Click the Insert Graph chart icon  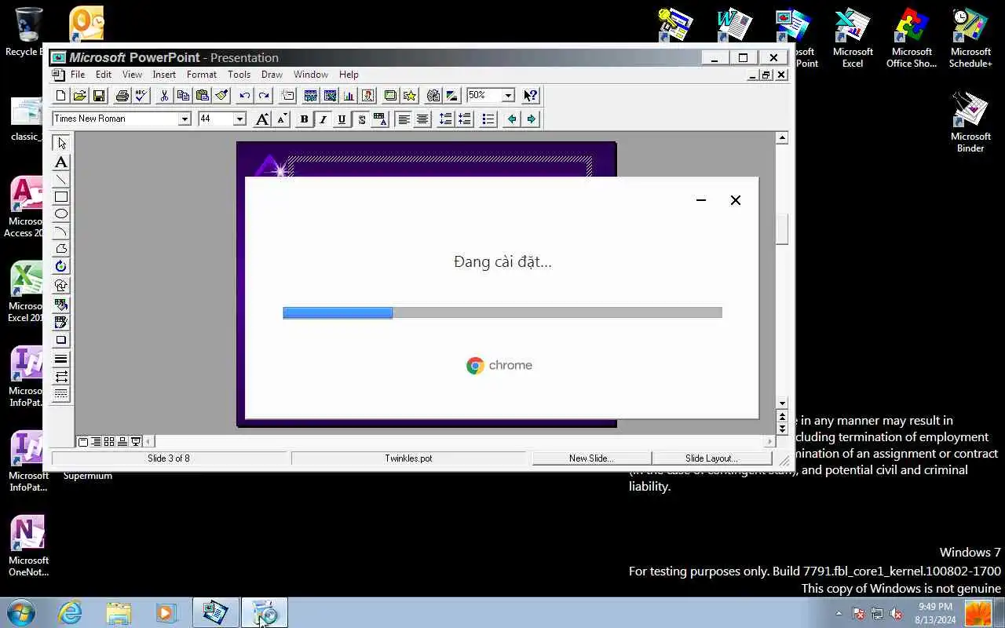click(x=349, y=96)
